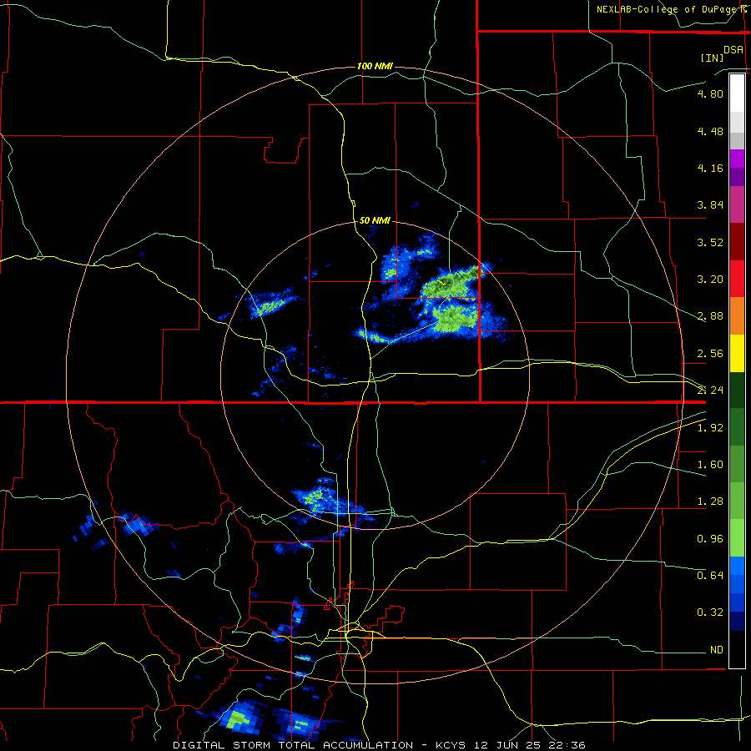Select the 3.84 scale value
Viewport: 751px width, 751px height.
tap(710, 205)
